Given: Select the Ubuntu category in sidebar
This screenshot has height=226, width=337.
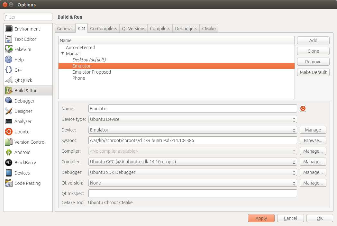Looking at the screenshot, I should 22,132.
